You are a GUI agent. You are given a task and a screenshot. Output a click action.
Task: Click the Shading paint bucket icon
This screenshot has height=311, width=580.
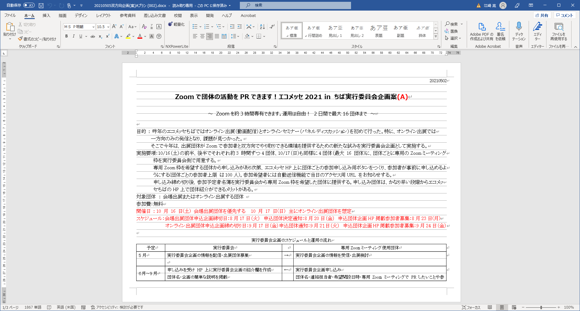click(247, 36)
